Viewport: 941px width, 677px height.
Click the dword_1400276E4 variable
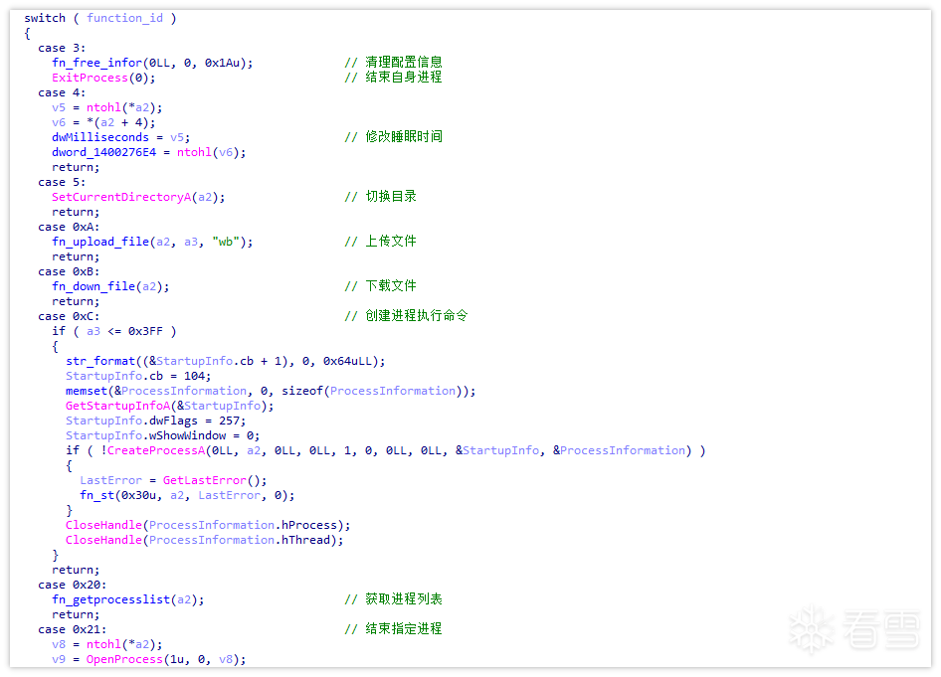pyautogui.click(x=103, y=152)
